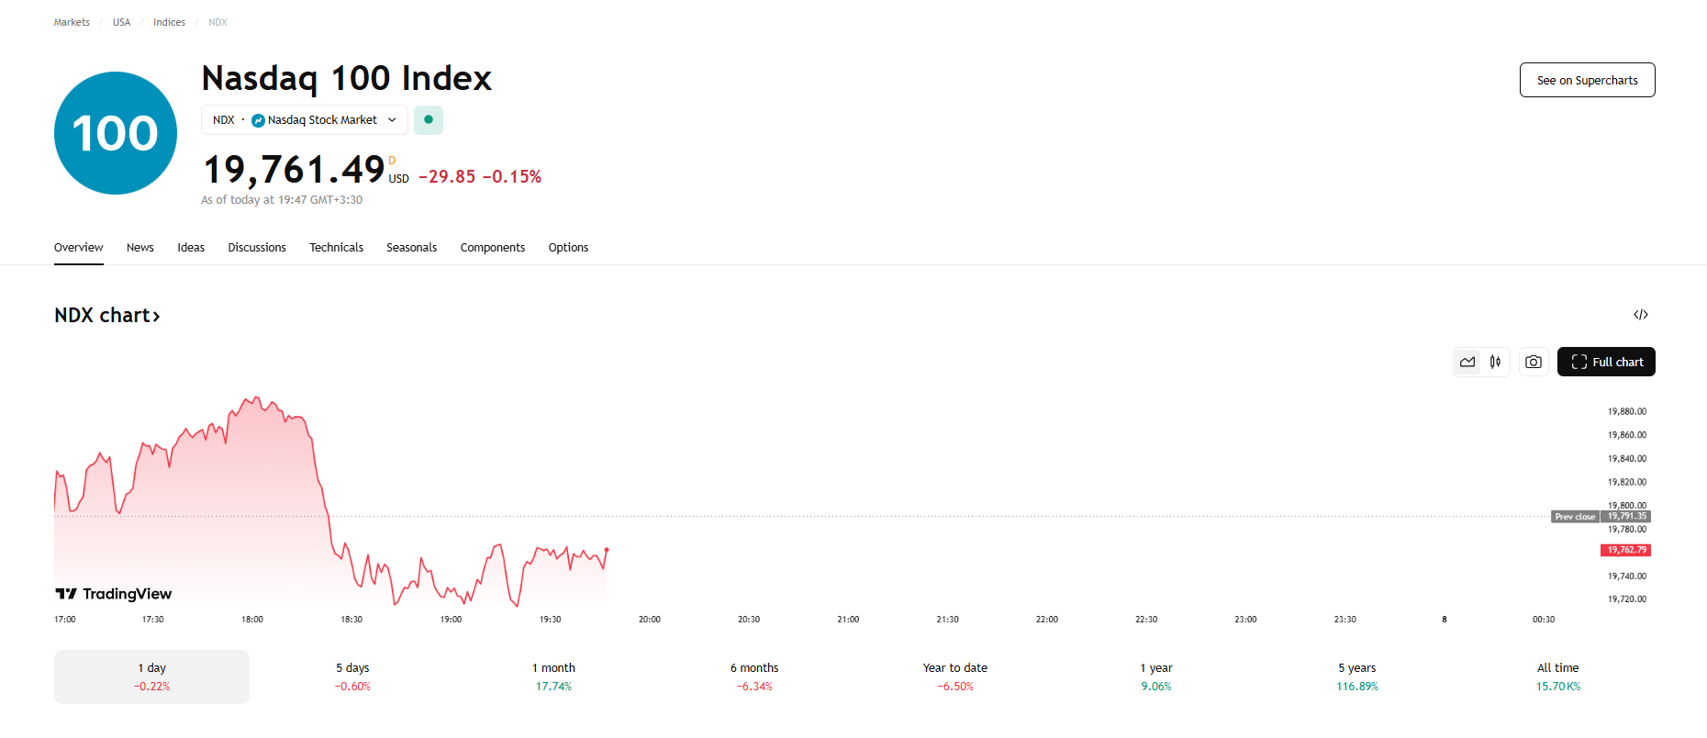Click the 19,720.00 price axis label
This screenshot has height=738, width=1707.
click(1627, 599)
